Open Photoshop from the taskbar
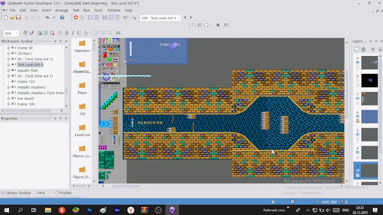Image resolution: width=383 pixels, height=215 pixels. (x=89, y=210)
